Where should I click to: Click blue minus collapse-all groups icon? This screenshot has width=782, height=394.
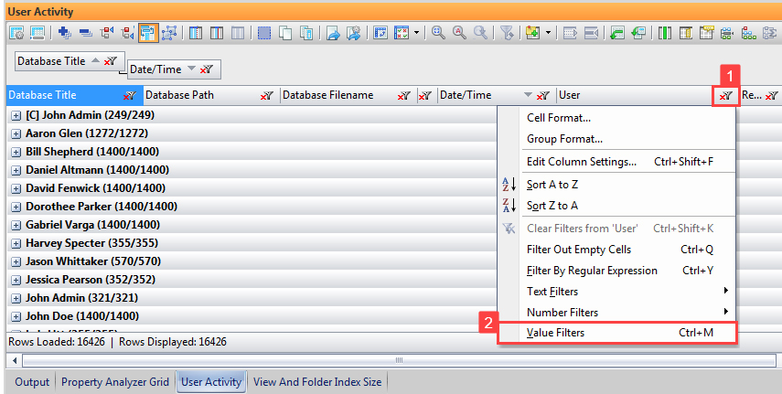(x=86, y=33)
